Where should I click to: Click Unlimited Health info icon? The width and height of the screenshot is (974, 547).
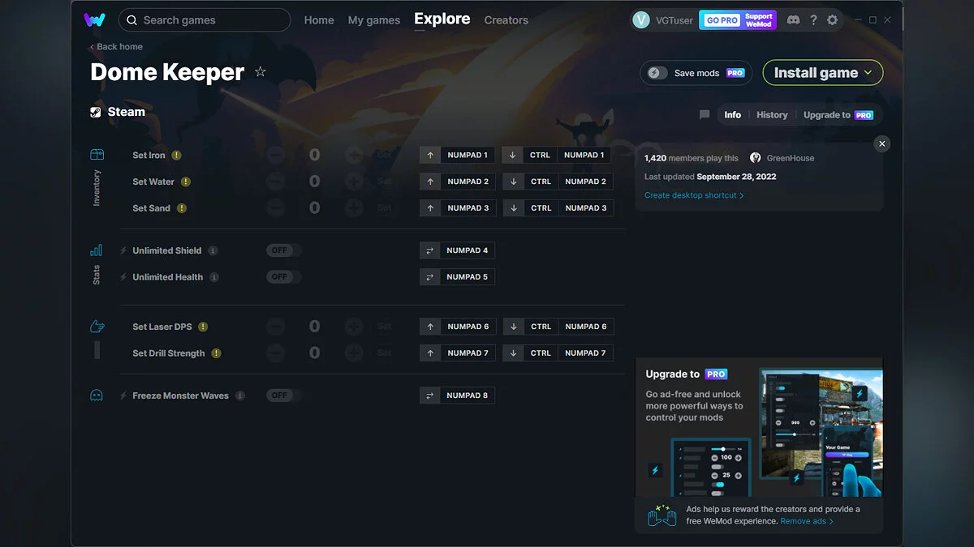(x=214, y=277)
